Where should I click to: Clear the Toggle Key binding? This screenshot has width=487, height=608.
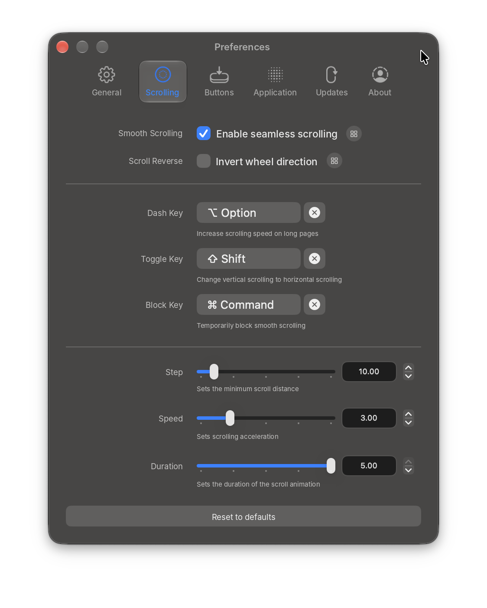[315, 258]
